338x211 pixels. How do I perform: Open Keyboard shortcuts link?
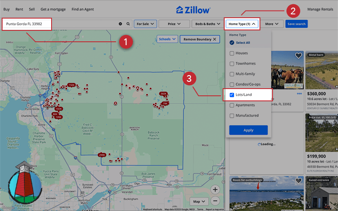point(153,209)
